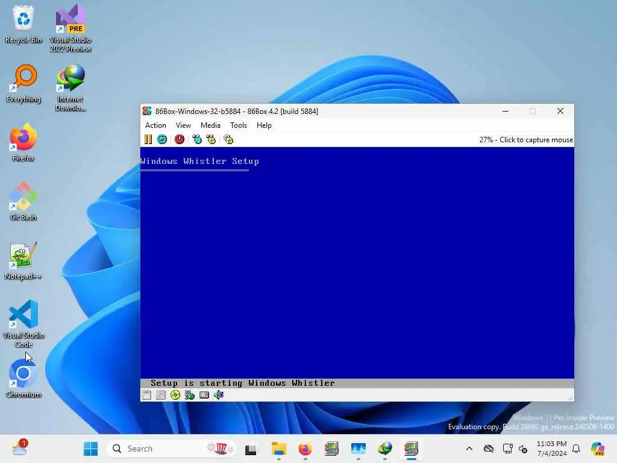Viewport: 617px width, 463px height.
Task: Click the 86Box window title bar icon
Action: (147, 111)
